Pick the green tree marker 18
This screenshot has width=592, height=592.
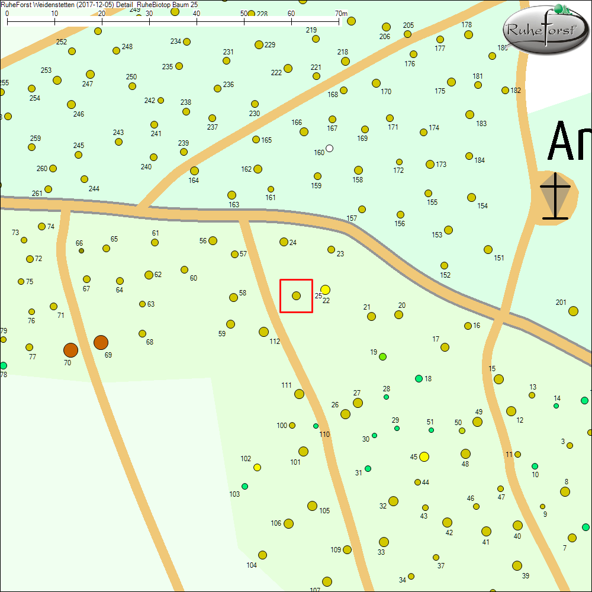[419, 378]
